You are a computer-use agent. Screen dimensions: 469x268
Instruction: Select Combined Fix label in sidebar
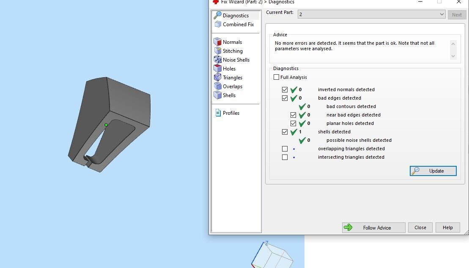(239, 24)
